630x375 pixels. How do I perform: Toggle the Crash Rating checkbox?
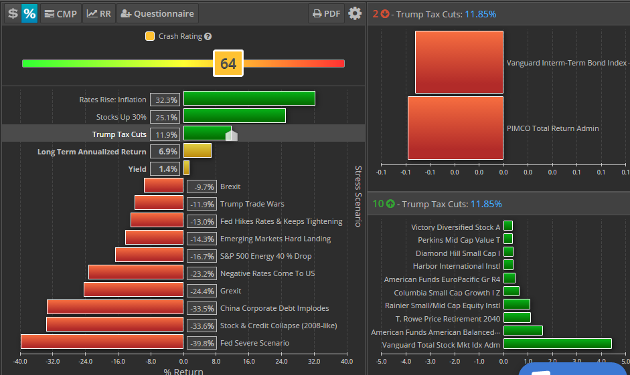pos(150,37)
